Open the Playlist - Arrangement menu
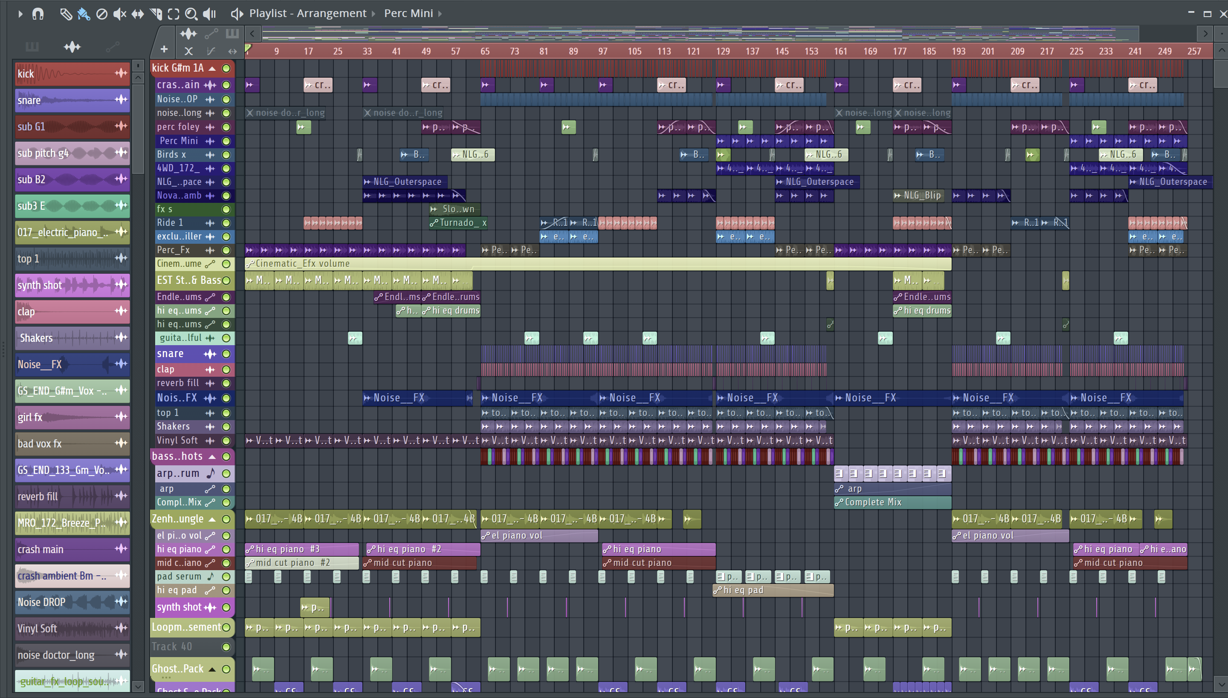Screen dimensions: 1228x698 coord(307,13)
